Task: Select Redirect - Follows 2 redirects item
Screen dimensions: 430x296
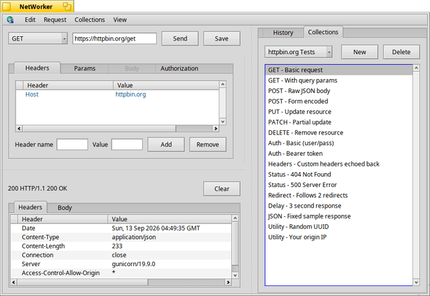Action: click(x=339, y=195)
